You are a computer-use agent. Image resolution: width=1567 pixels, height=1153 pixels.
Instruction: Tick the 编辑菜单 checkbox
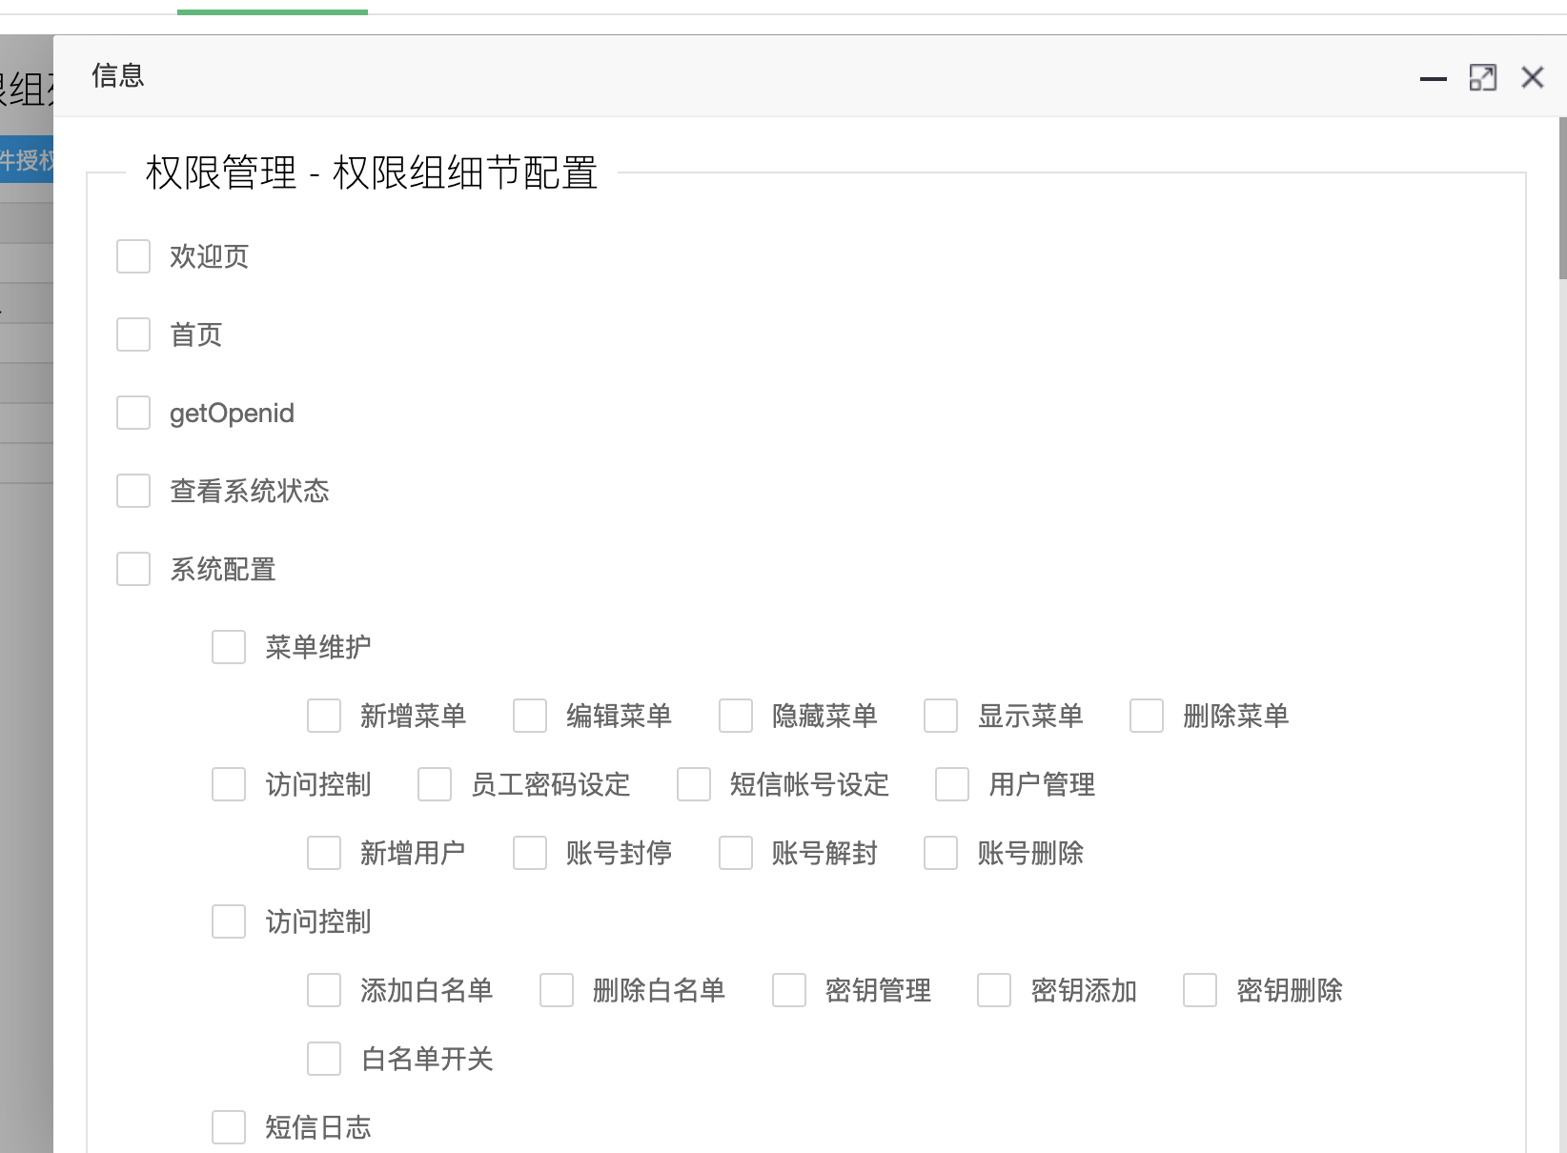coord(530,716)
